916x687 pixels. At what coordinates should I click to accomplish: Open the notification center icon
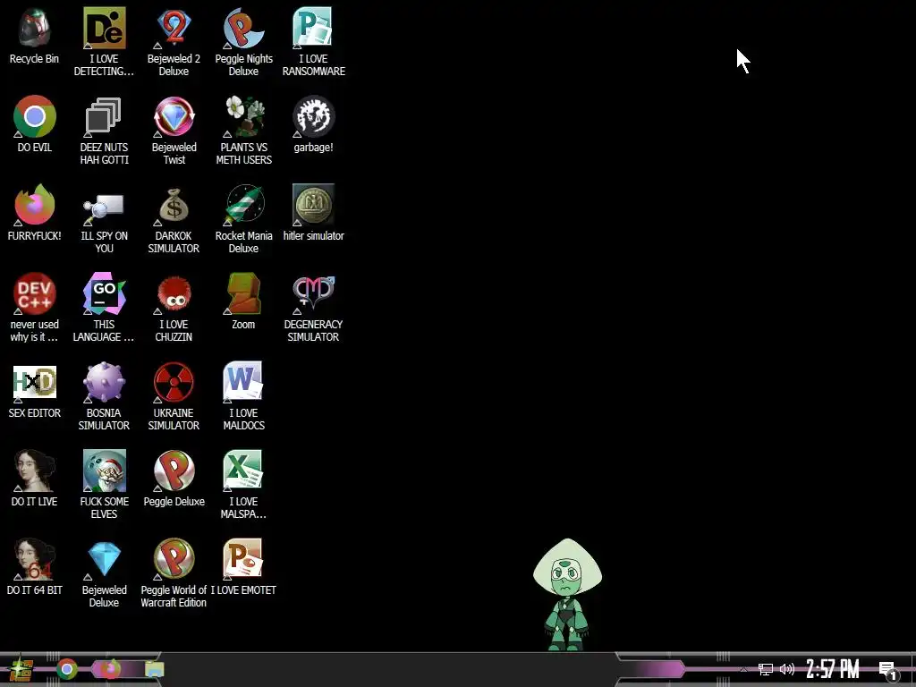click(887, 670)
